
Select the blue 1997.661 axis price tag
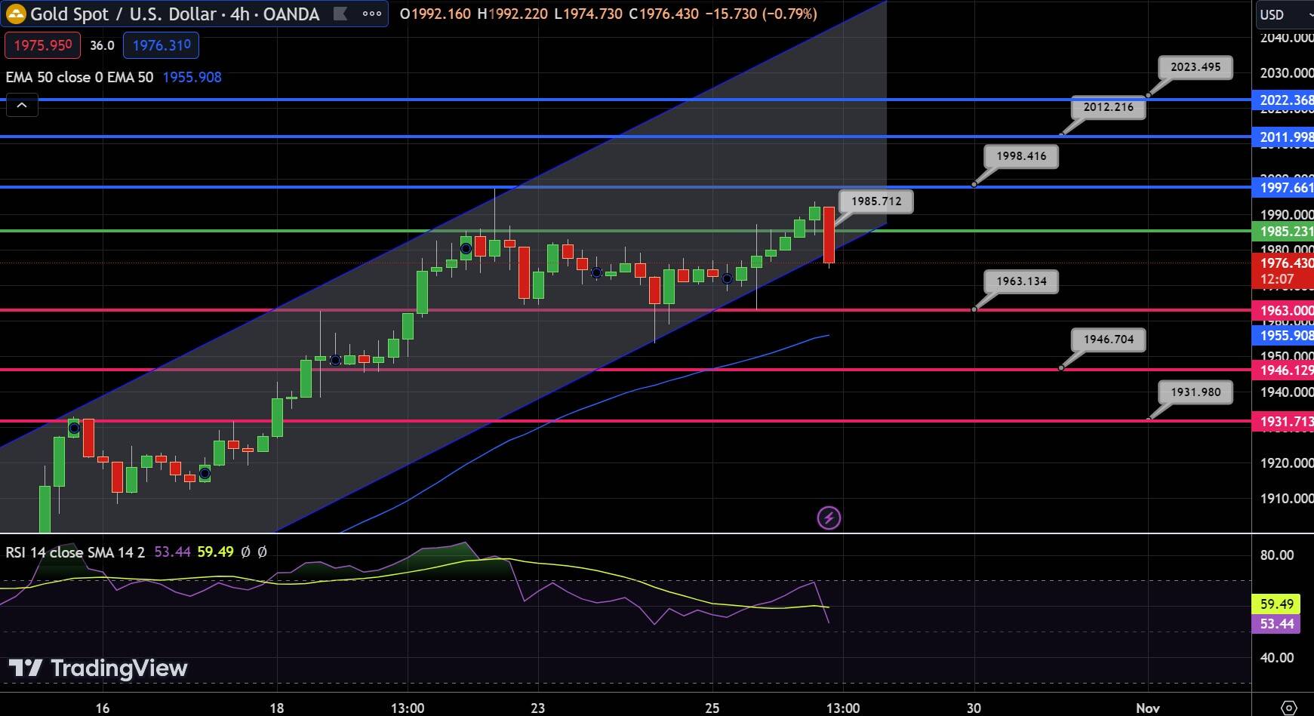(1283, 187)
